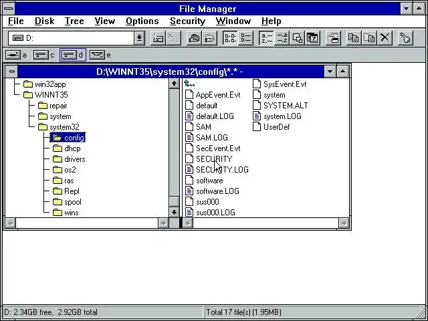Viewport: 428px width, 321px height.
Task: Open a new window via toolbar icon
Action: click(333, 38)
